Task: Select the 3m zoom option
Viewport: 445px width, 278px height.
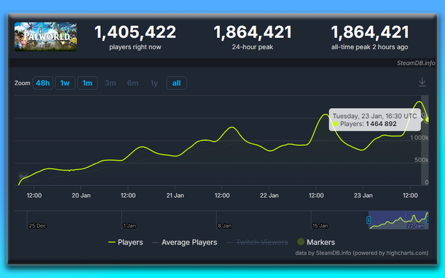Action: pyautogui.click(x=110, y=83)
